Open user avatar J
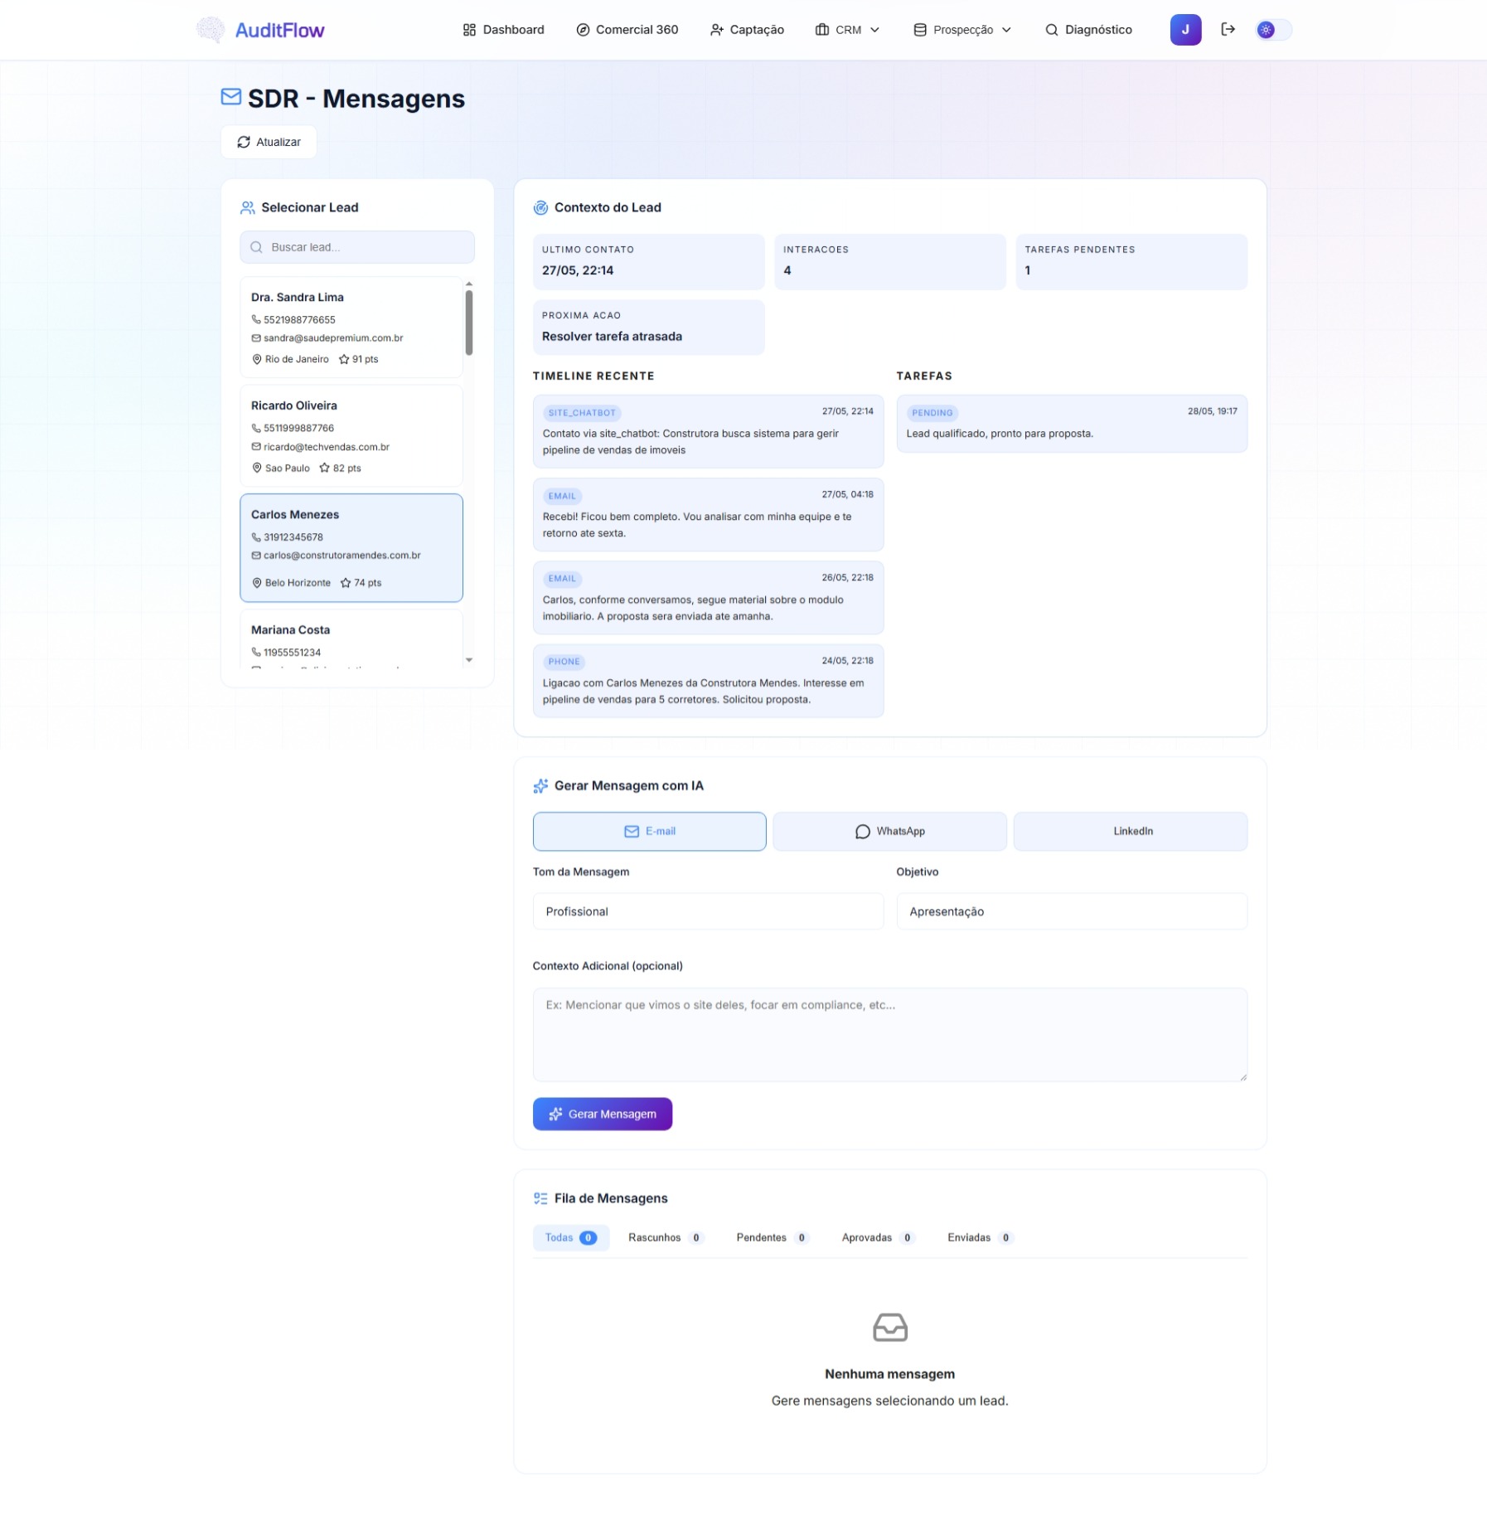The height and width of the screenshot is (1520, 1487). [1185, 30]
